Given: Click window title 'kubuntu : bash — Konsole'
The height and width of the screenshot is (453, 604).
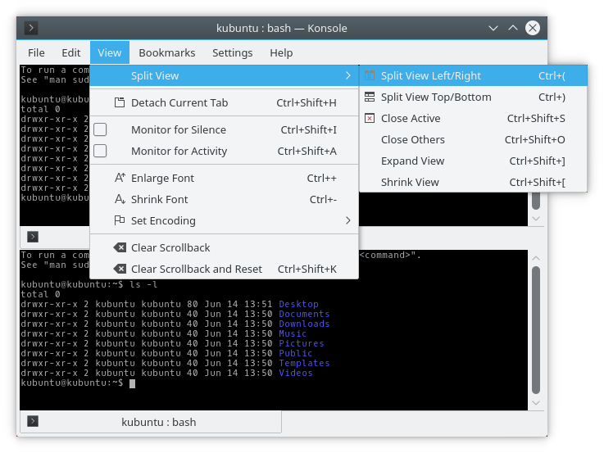Looking at the screenshot, I should pos(282,28).
